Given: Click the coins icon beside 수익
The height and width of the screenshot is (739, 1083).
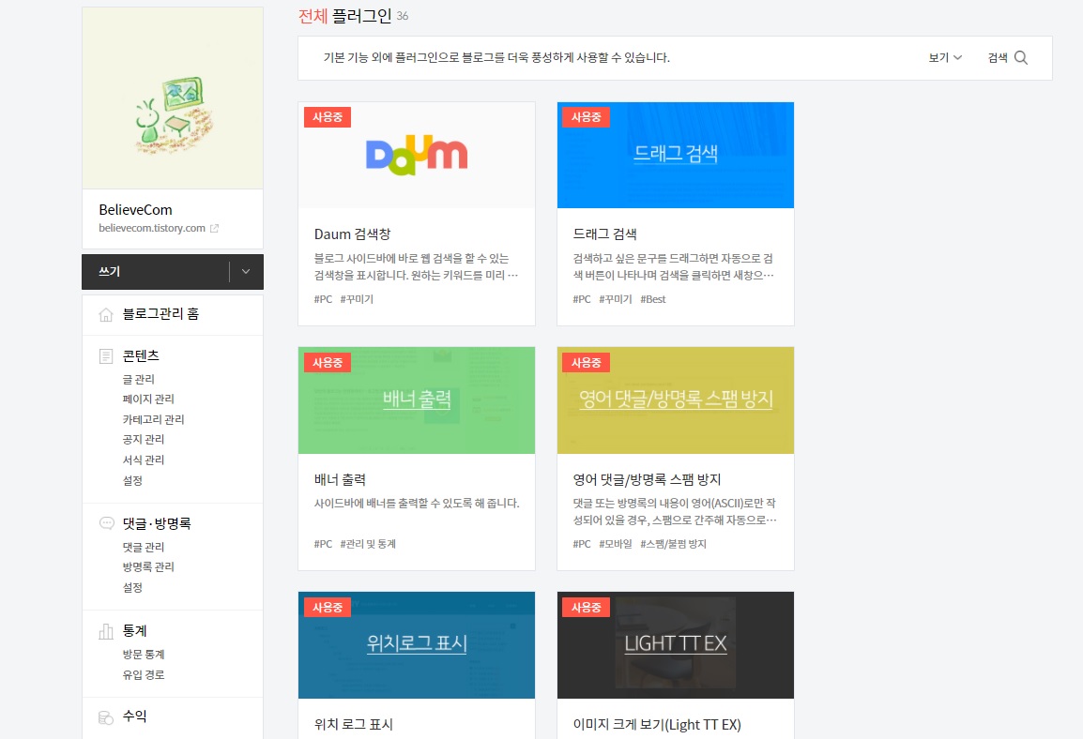Looking at the screenshot, I should click(x=106, y=717).
